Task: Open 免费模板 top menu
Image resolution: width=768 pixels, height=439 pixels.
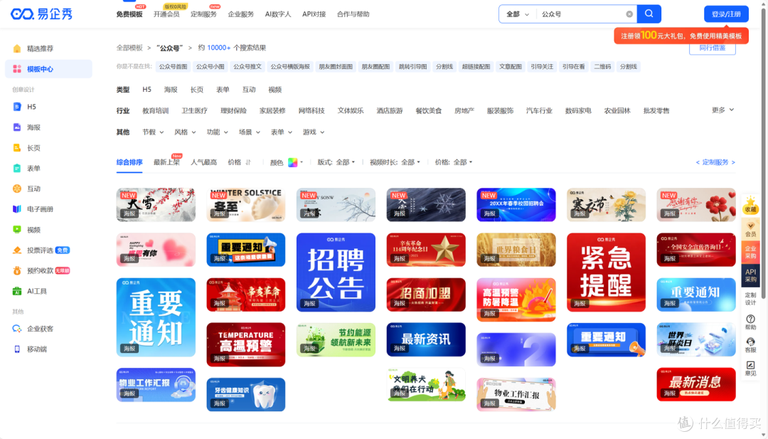Action: click(x=129, y=14)
